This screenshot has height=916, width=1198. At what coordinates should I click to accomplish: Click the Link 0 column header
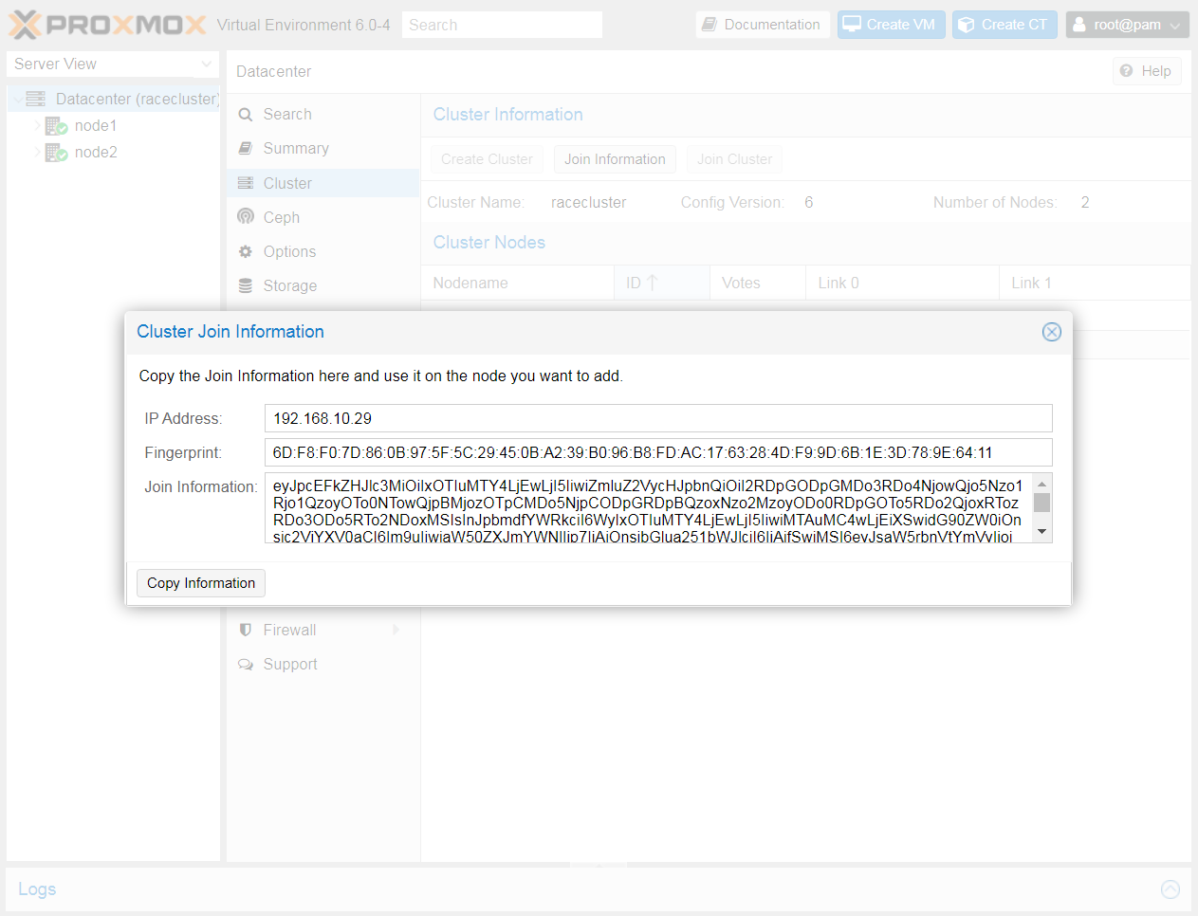903,283
